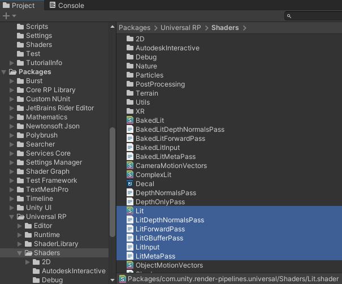Expand the Shader Graph package
This screenshot has height=284, width=342.
click(12, 171)
